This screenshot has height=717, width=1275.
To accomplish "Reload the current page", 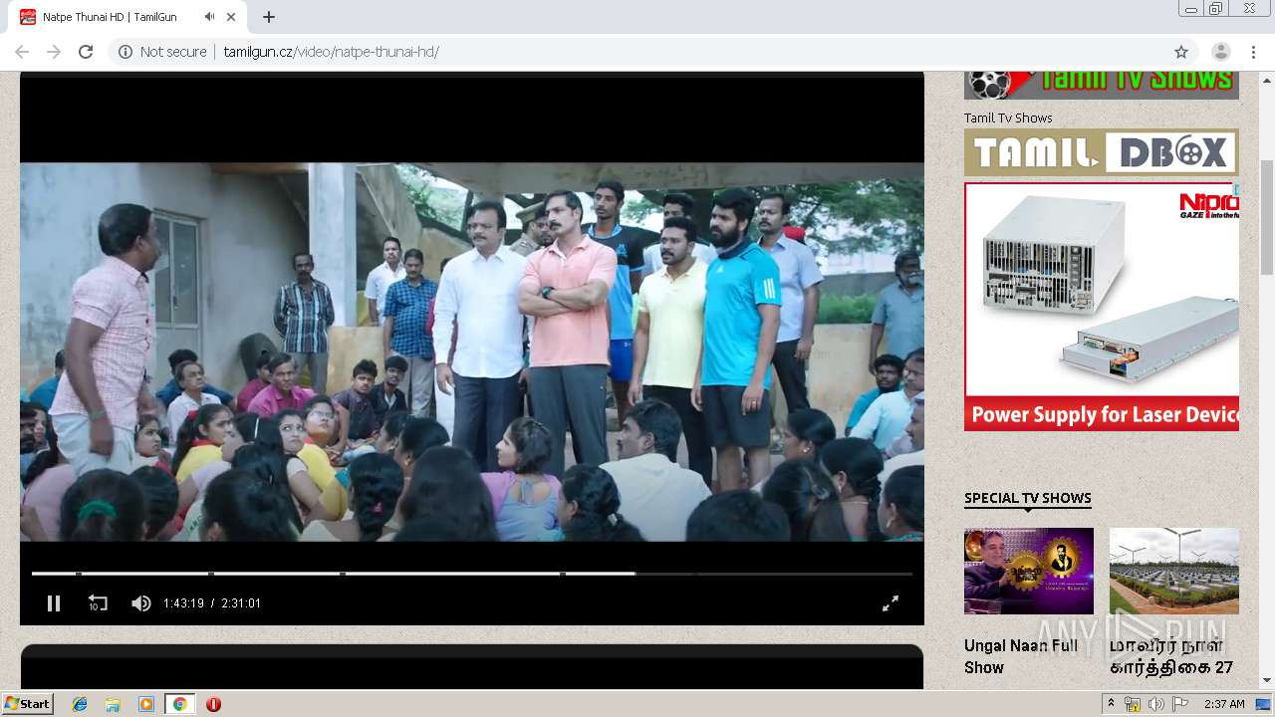I will tap(86, 52).
